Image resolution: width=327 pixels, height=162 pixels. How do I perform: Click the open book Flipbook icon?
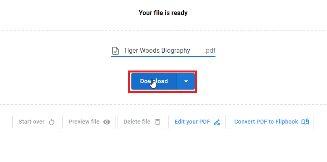coord(305,122)
